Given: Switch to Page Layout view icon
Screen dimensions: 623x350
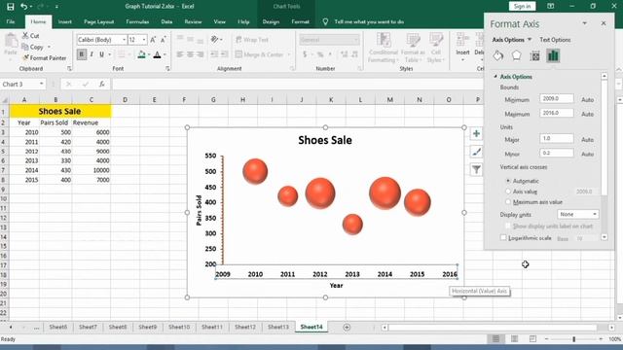Looking at the screenshot, I should tap(515, 339).
